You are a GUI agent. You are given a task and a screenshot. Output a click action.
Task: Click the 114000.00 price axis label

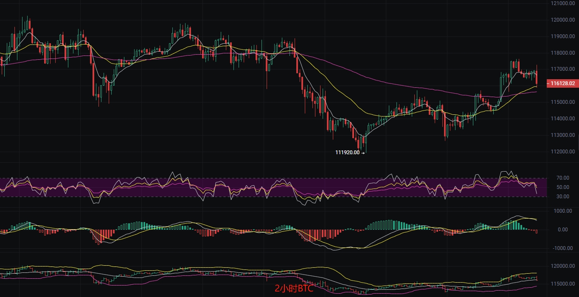click(x=562, y=119)
